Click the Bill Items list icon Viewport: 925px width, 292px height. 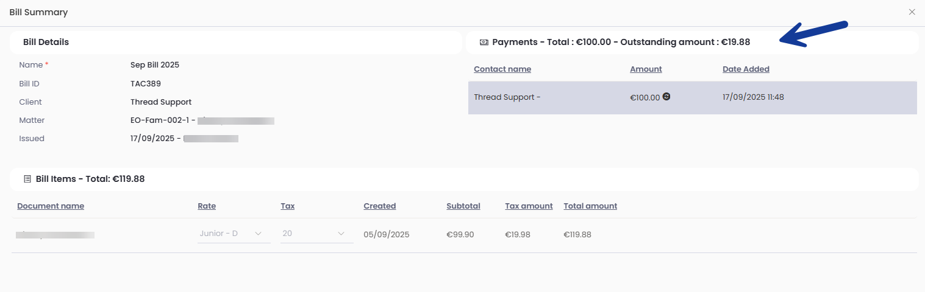27,179
